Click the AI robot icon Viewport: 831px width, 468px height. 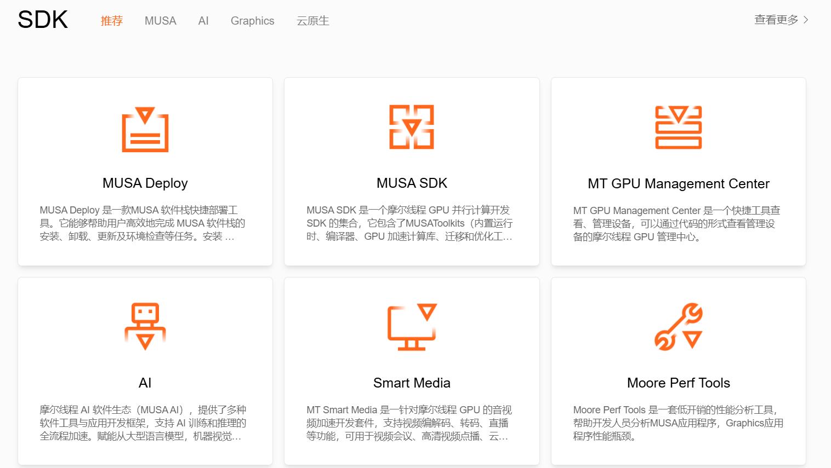[145, 326]
